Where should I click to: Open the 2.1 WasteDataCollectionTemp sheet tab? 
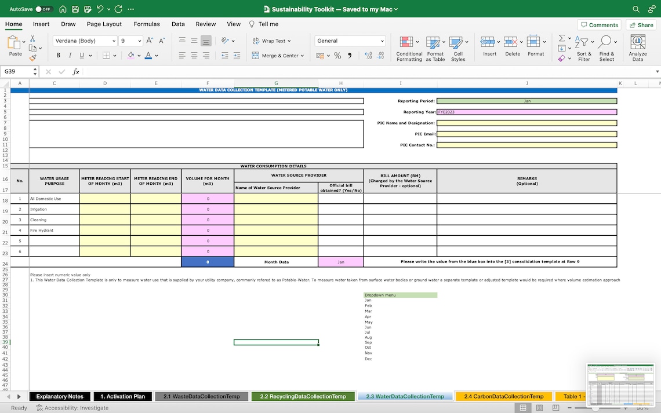click(x=201, y=396)
